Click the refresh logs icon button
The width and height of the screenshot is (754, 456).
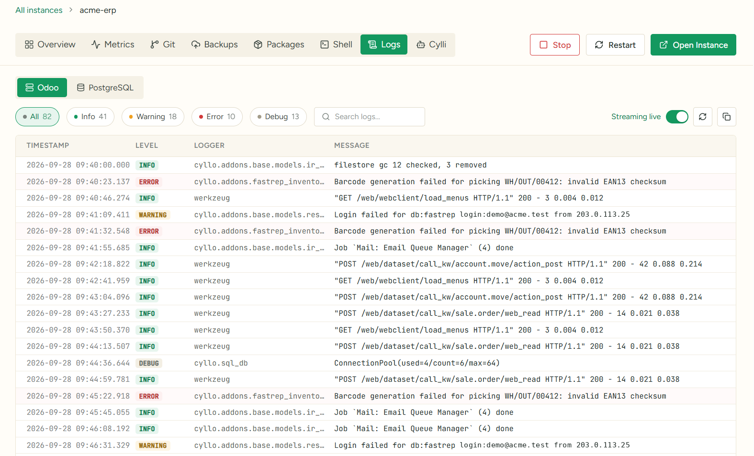click(x=702, y=117)
